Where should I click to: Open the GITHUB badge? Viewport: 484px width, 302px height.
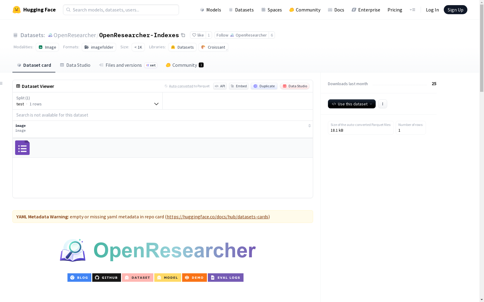(x=106, y=278)
